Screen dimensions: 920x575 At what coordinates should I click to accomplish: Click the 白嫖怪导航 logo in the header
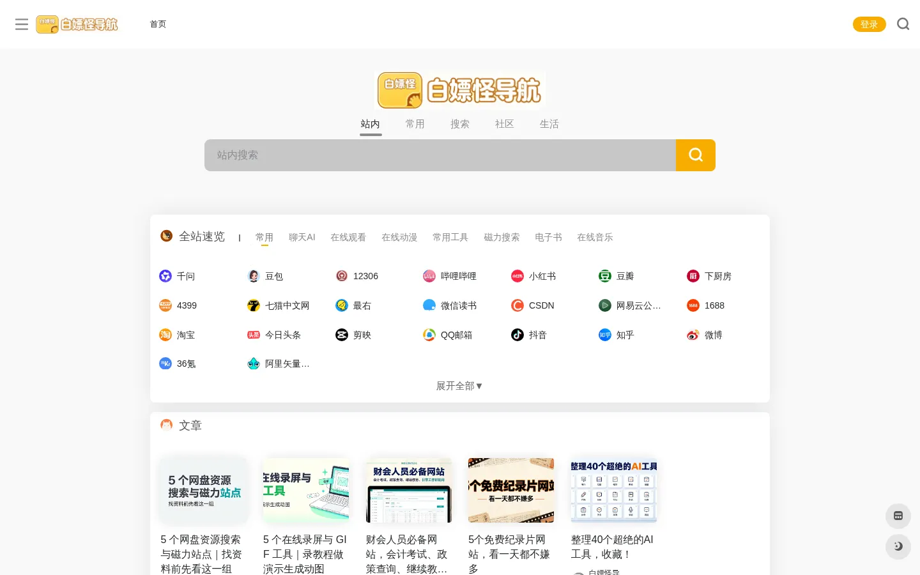tap(77, 24)
